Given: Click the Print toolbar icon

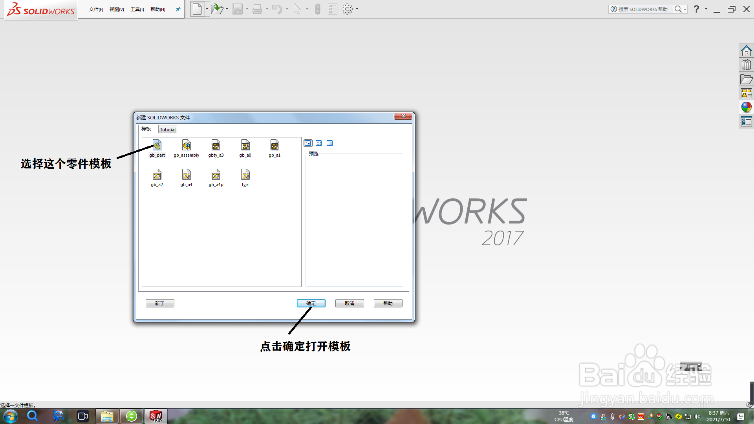Looking at the screenshot, I should pyautogui.click(x=257, y=9).
